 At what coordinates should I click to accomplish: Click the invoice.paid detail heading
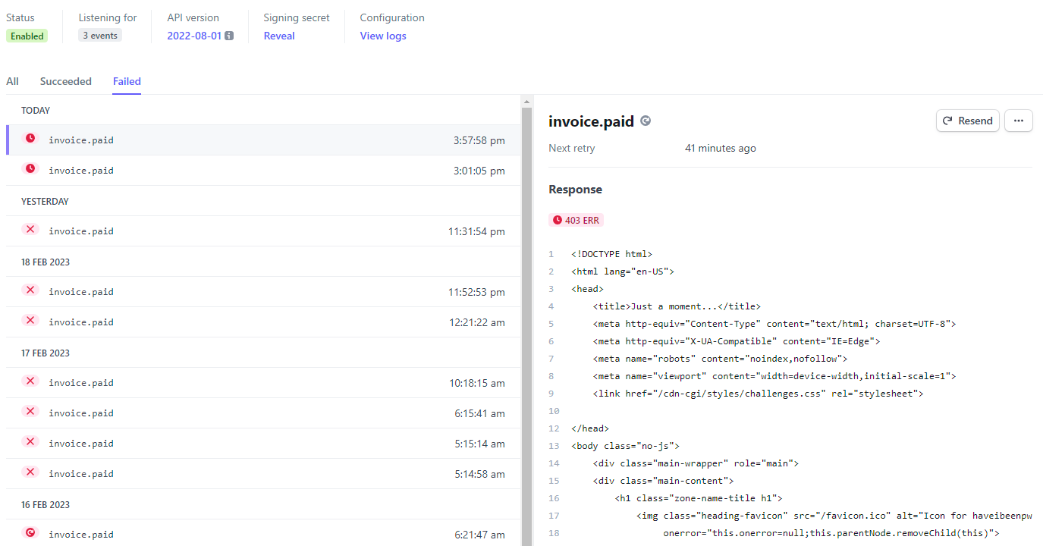tap(591, 121)
